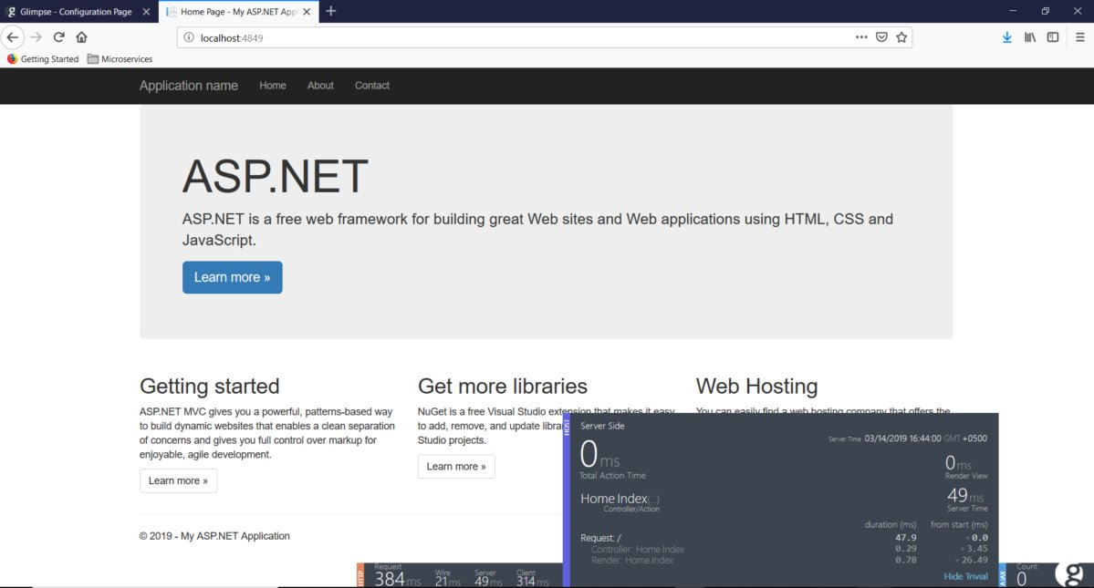Toggle the sidebar view icon

[1053, 37]
